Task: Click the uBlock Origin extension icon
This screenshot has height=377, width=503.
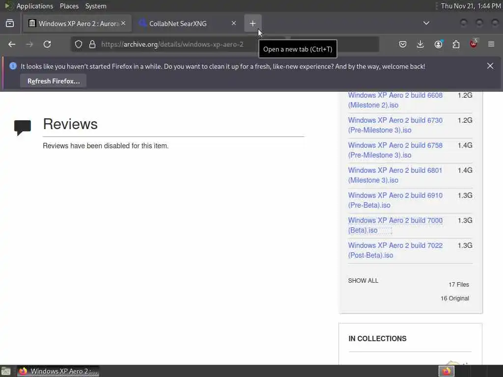Action: [x=474, y=44]
